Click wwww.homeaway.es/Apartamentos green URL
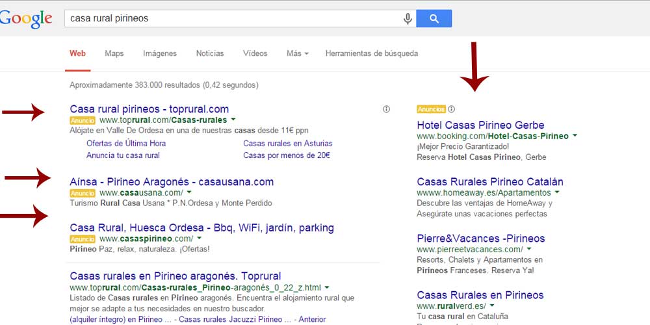Screen dimensions: 650x325 click(484, 193)
